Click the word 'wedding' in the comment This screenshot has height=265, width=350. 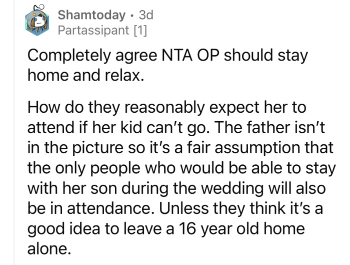pos(232,188)
